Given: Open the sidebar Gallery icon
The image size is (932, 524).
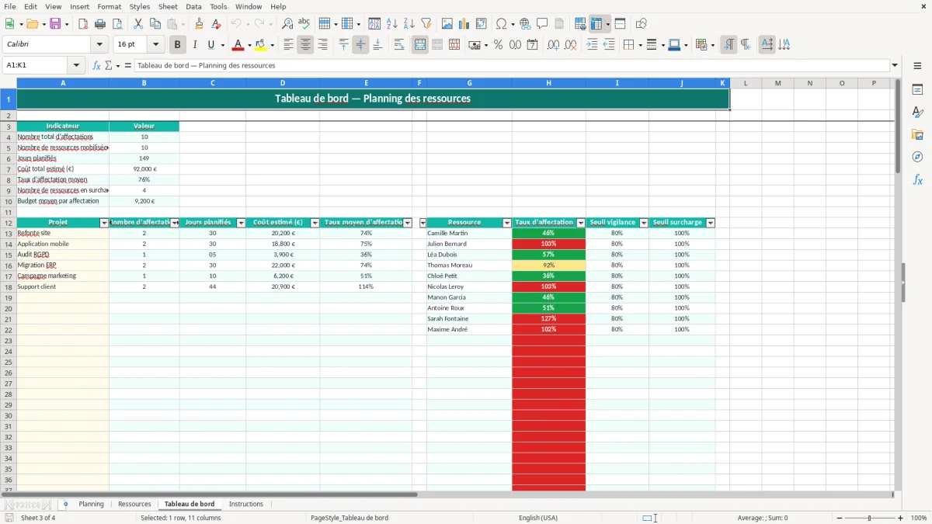Looking at the screenshot, I should (917, 134).
